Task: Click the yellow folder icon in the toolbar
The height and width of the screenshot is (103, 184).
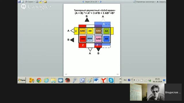Action: 45,2
